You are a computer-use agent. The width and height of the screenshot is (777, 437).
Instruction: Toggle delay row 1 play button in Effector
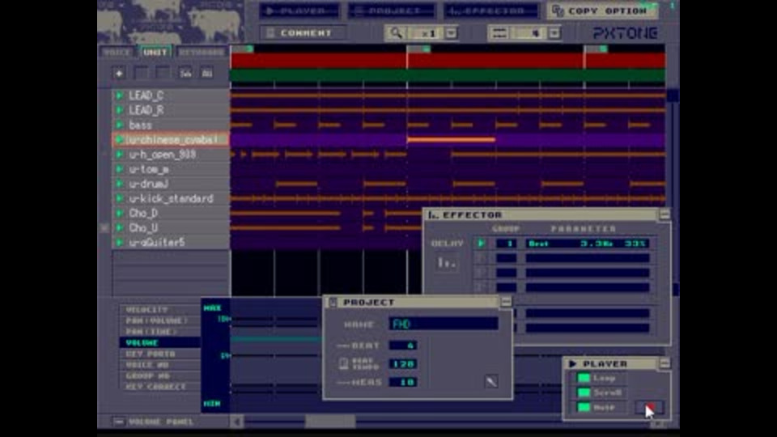[x=481, y=244]
